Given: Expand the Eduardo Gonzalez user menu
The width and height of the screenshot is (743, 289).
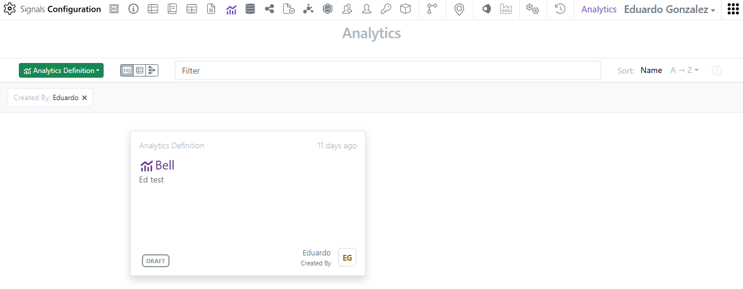Looking at the screenshot, I should pos(669,9).
